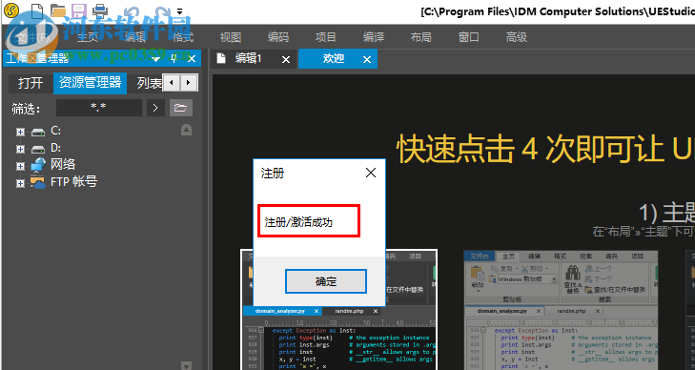Open the customize quick access toolbar arrow
Image resolution: width=695 pixels, height=370 pixels.
click(x=179, y=11)
